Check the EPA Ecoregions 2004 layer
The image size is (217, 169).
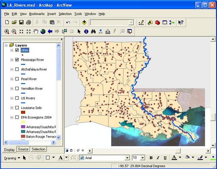click(x=17, y=117)
